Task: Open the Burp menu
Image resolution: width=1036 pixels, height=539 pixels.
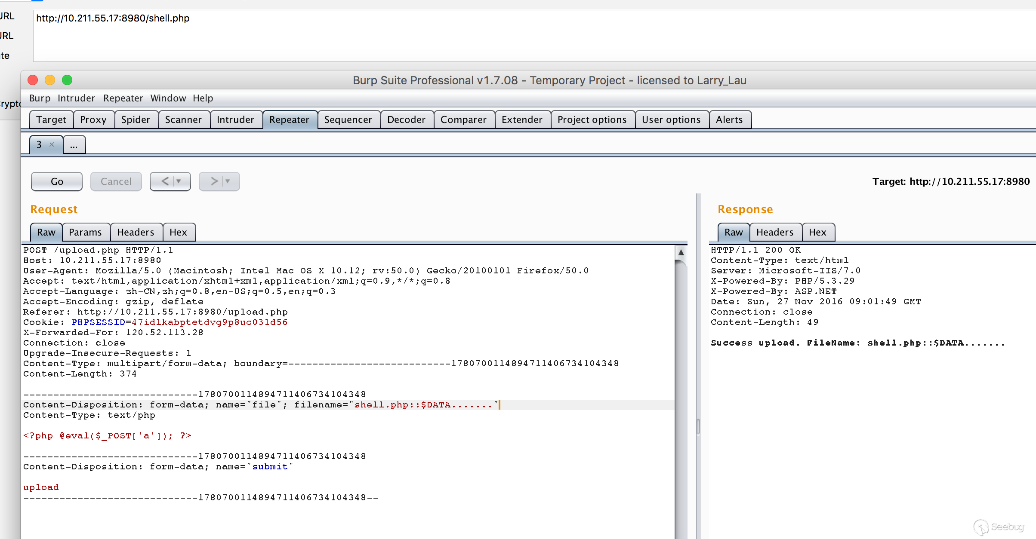Action: 40,98
